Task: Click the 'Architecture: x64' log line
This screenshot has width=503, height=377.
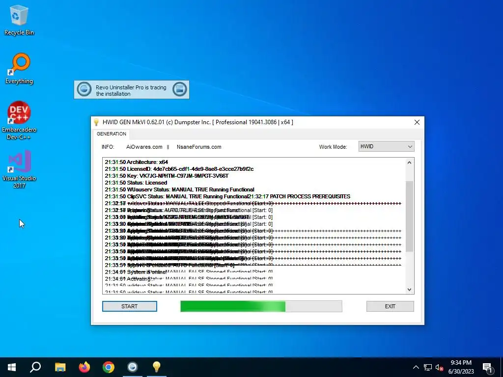Action: coord(137,162)
